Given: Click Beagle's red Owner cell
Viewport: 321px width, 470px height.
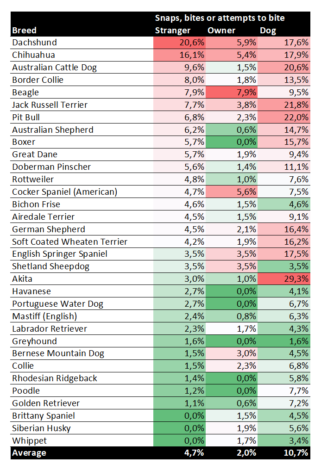Looking at the screenshot, I should [232, 93].
